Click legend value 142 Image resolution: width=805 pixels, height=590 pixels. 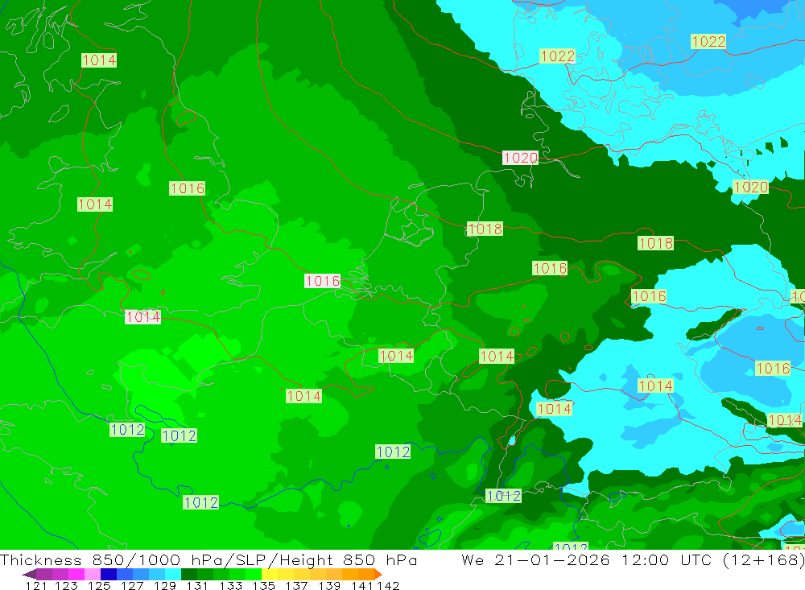tap(388, 585)
